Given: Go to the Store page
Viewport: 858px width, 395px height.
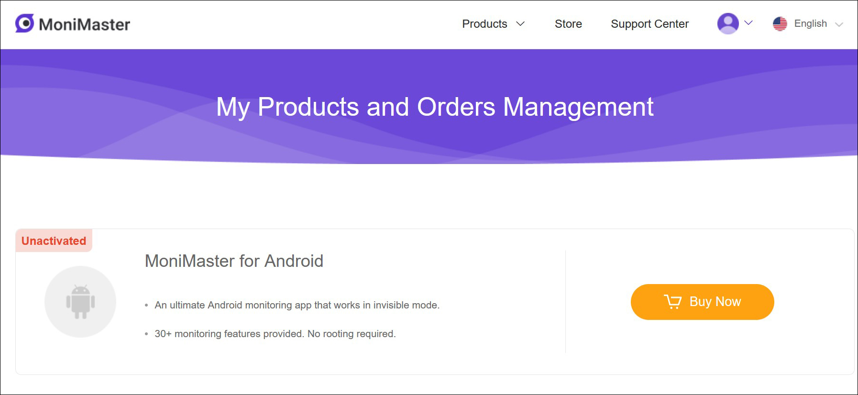Looking at the screenshot, I should (x=568, y=24).
